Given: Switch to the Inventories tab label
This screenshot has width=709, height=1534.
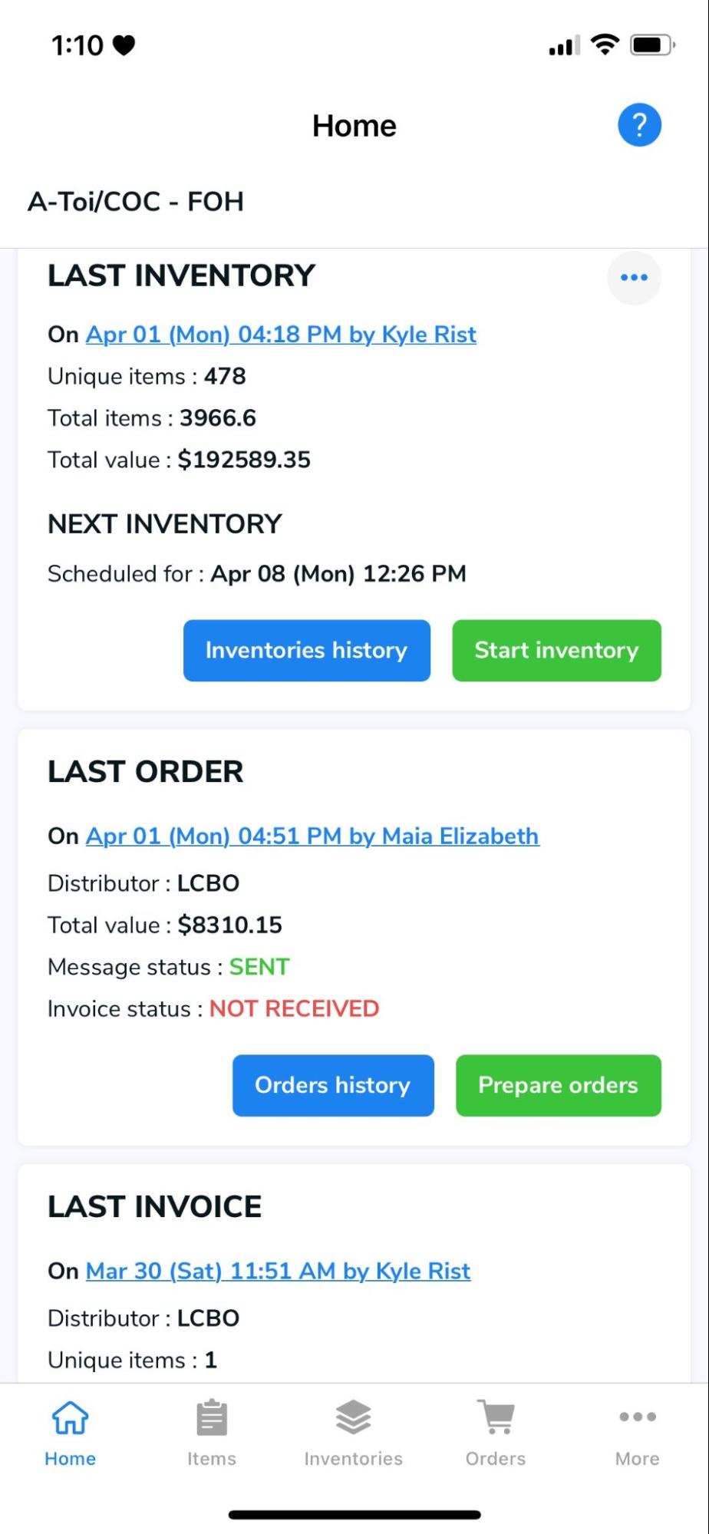Looking at the screenshot, I should tap(353, 1459).
